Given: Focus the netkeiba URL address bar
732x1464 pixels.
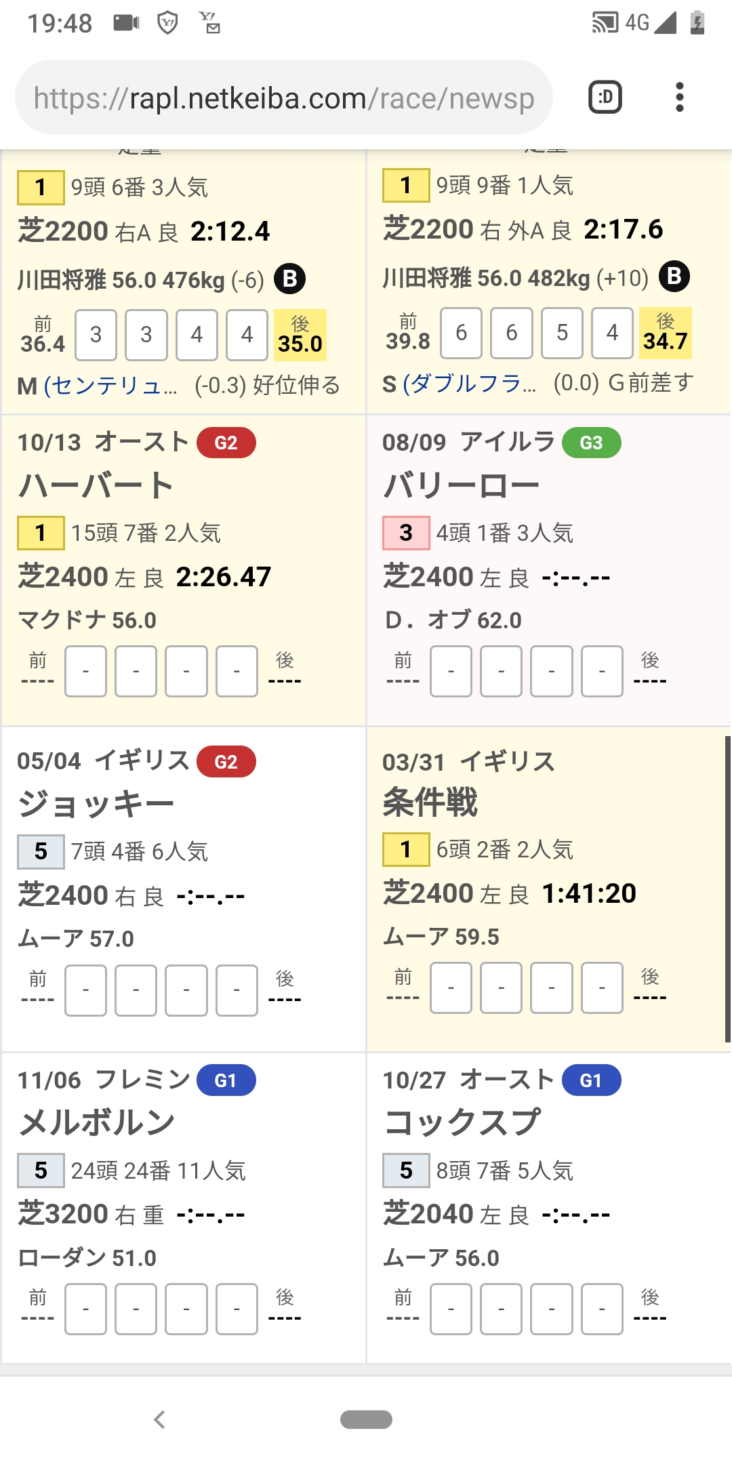Looking at the screenshot, I should point(283,98).
